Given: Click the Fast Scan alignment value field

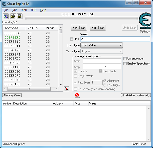Looking at the screenshot, I should click(97, 82).
